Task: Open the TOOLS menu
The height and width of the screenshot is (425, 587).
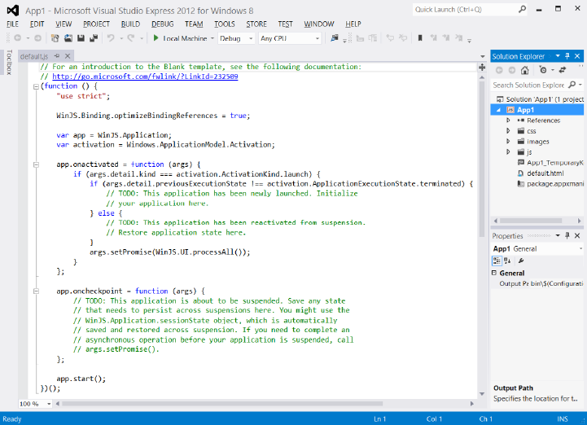Action: (224, 24)
